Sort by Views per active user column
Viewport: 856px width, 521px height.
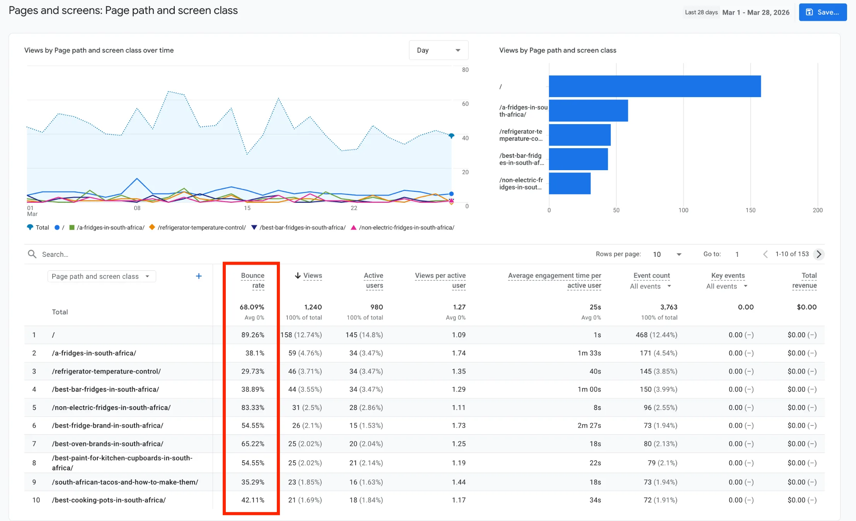pos(440,280)
